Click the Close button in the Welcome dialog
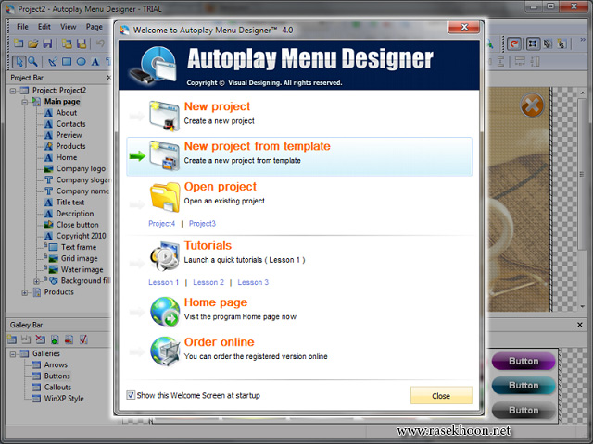The width and height of the screenshot is (593, 444). click(x=441, y=395)
